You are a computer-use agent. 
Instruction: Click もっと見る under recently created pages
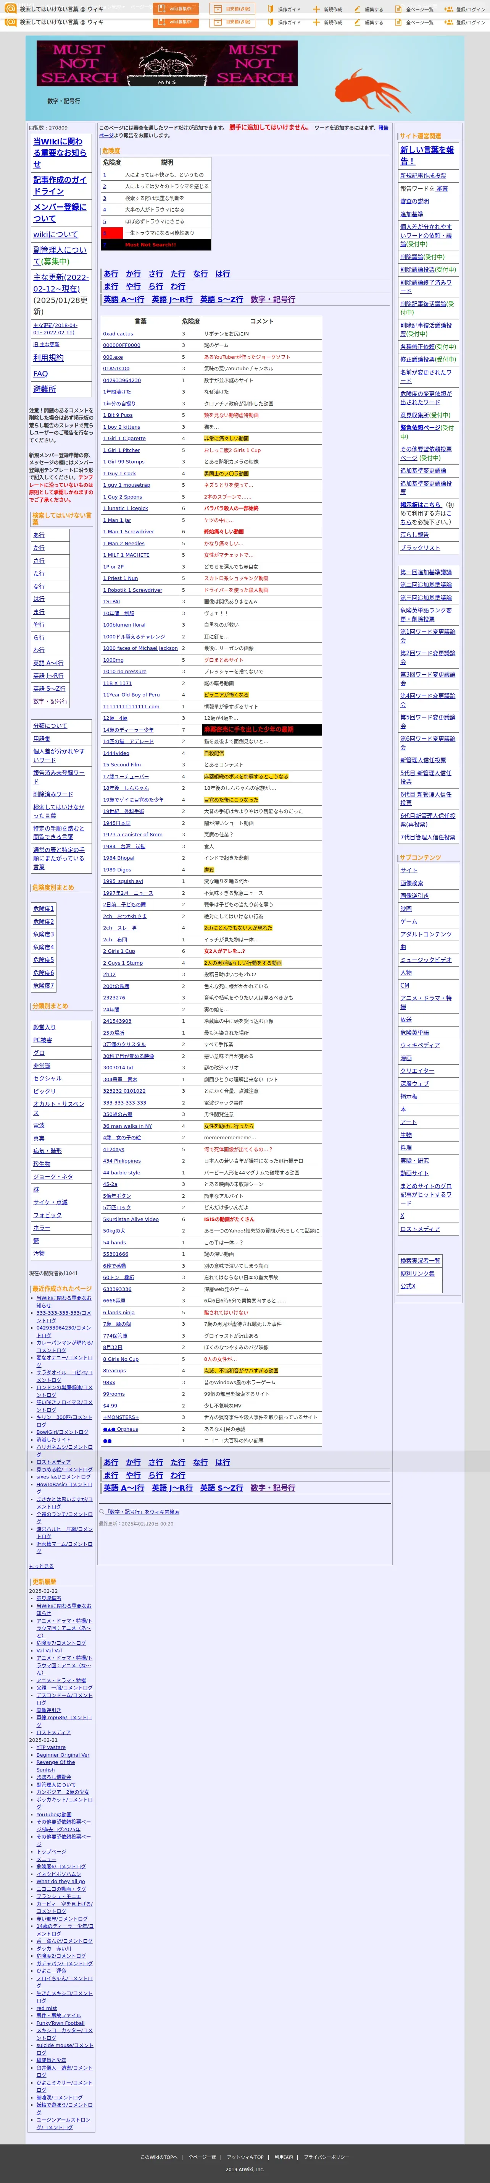(42, 1566)
